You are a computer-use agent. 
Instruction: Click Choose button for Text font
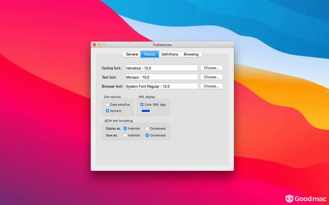click(211, 77)
